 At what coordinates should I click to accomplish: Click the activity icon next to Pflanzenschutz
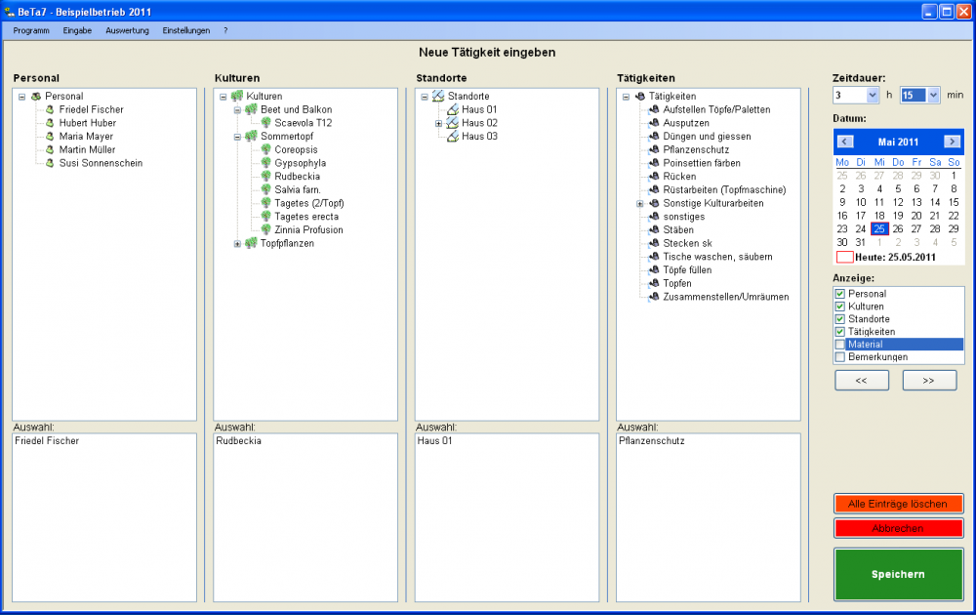pos(654,150)
